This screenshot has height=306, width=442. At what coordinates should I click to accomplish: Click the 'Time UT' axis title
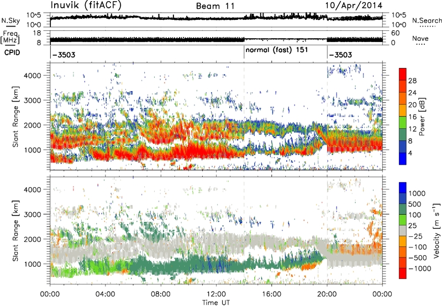216,303
